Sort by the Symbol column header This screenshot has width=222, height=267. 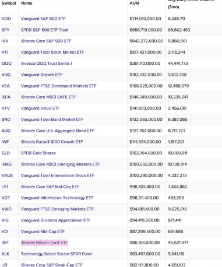9,3
